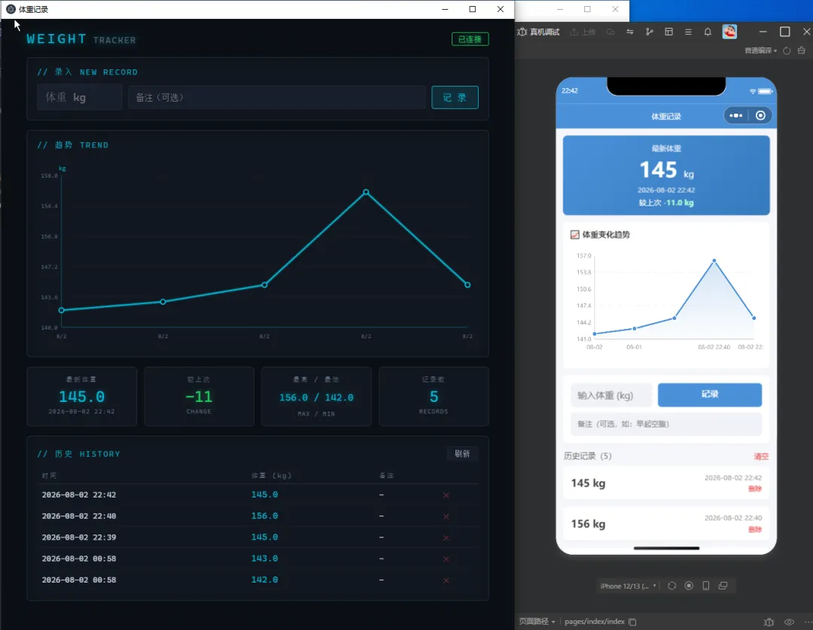
Task: Click the record stop icon below simulator
Action: point(689,586)
